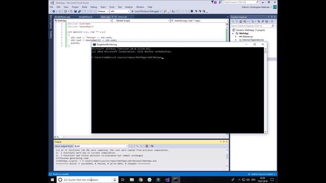Focus the Search Solution Explorer box
The image size is (326, 183).
[x=253, y=26]
